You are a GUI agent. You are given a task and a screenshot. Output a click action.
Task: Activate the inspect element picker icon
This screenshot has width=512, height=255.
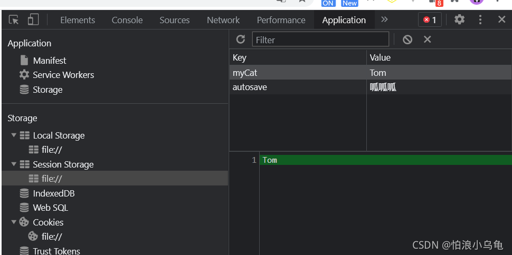[14, 20]
